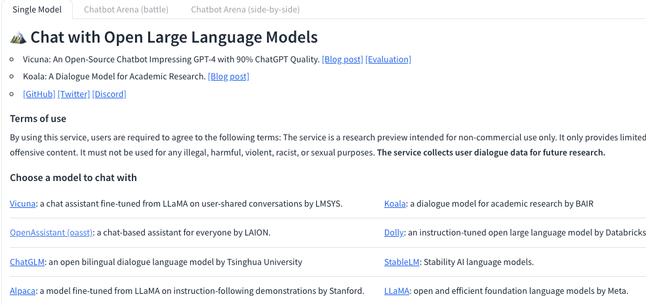
Task: Open the OpenAssistant (oasst) model link
Action: [52, 233]
